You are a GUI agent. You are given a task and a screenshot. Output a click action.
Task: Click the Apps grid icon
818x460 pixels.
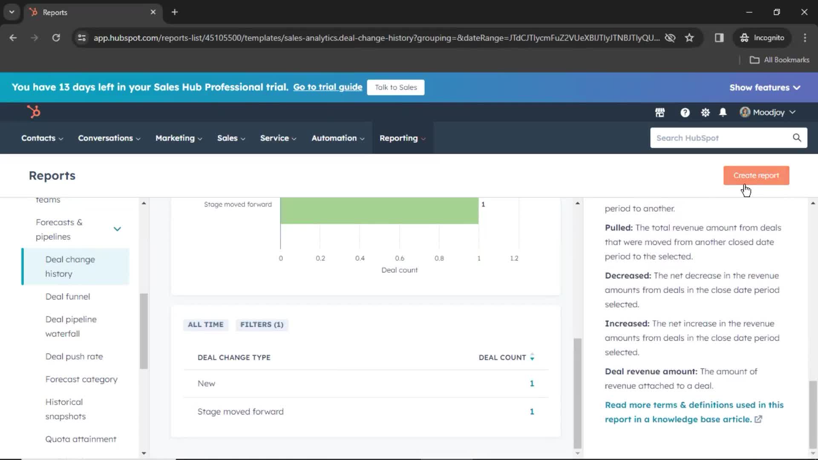tap(660, 112)
